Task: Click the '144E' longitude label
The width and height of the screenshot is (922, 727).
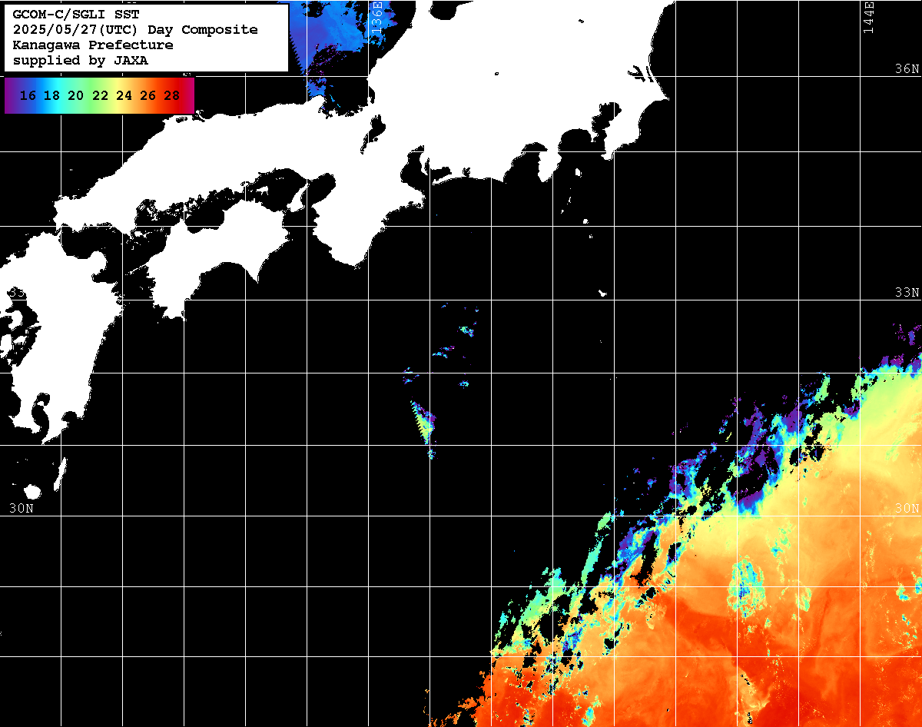Action: pos(868,17)
